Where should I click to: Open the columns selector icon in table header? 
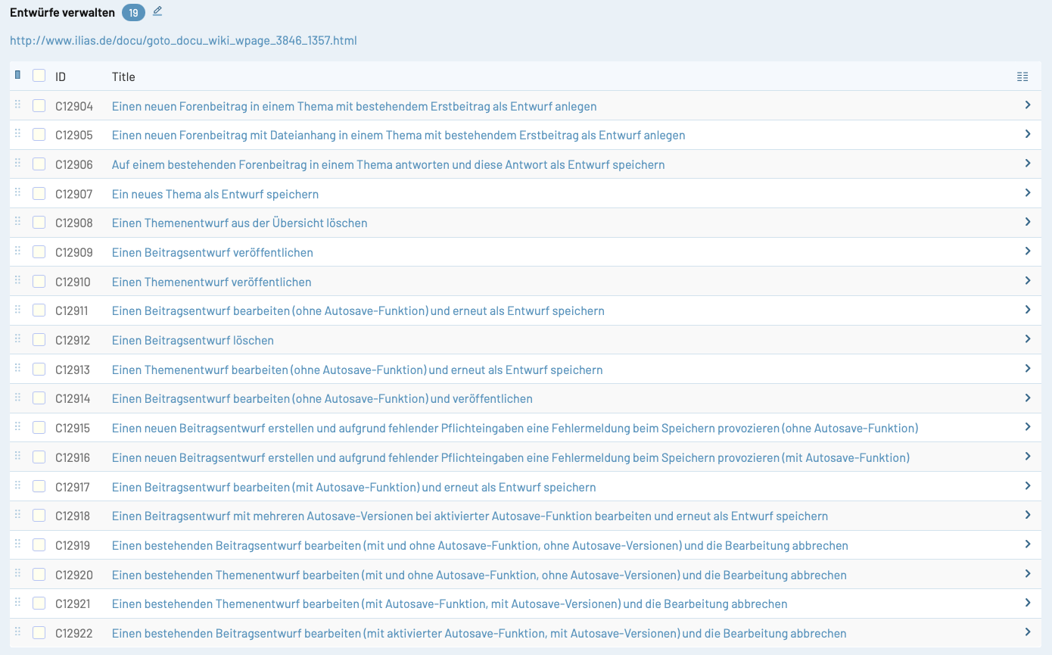tap(1022, 76)
